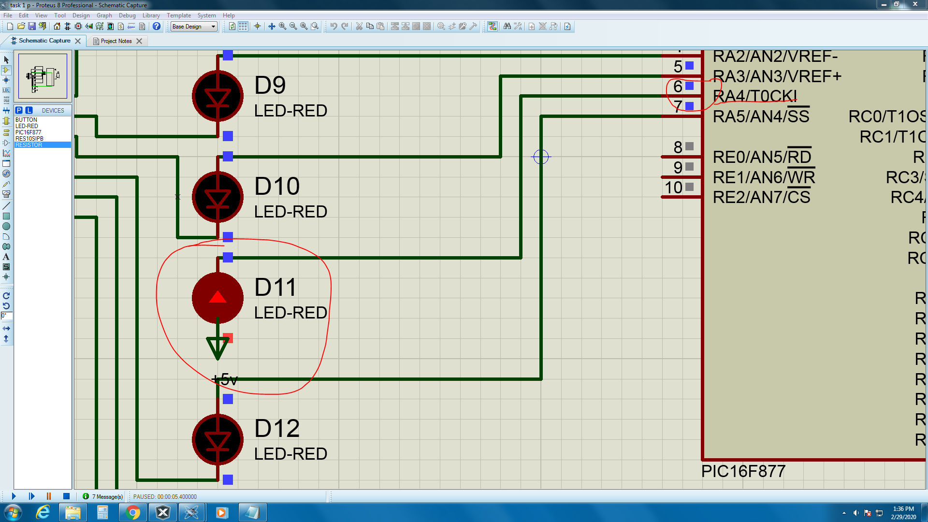Zoom Out with the magnifier minus icon
This screenshot has width=928, height=522.
(x=293, y=26)
